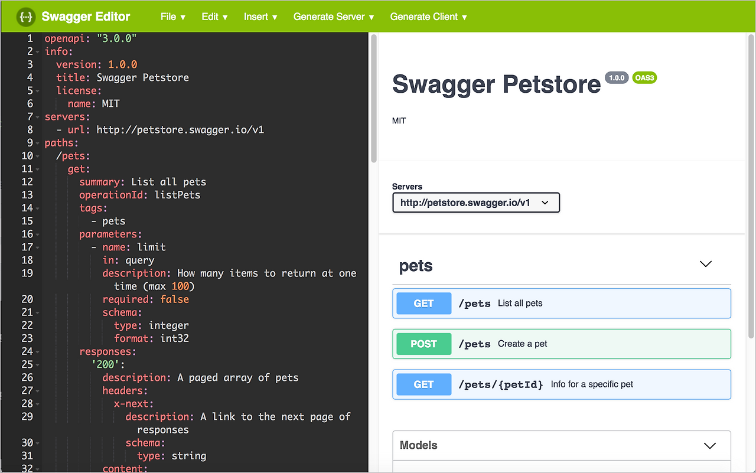The height and width of the screenshot is (473, 756).
Task: Click the green POST icon for /pets
Action: point(423,343)
